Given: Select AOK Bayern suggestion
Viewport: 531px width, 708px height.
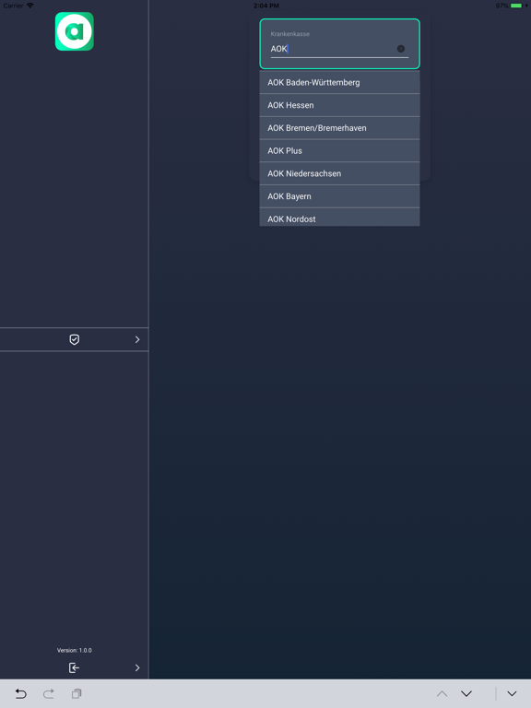Looking at the screenshot, I should pos(339,196).
